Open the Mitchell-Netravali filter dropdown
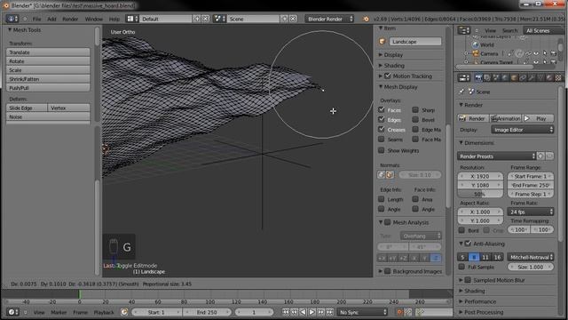 click(531, 257)
